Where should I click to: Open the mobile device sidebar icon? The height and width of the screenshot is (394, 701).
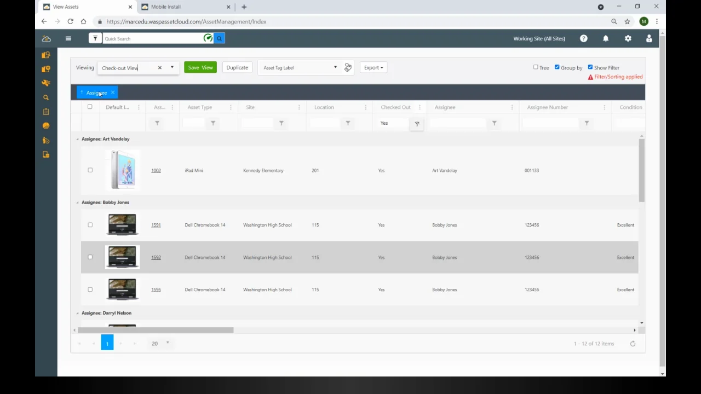(x=46, y=154)
